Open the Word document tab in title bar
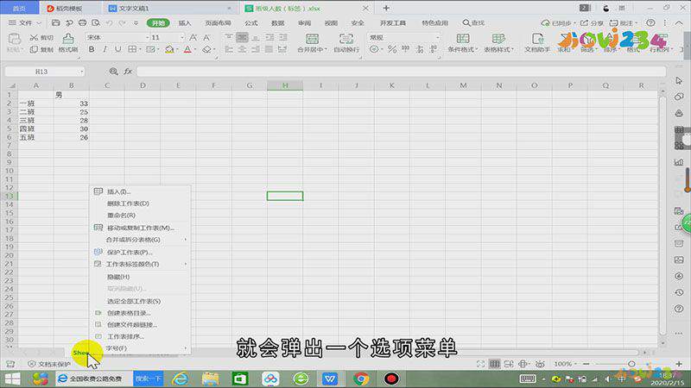Screen dimensions: 691x388 coord(169,9)
